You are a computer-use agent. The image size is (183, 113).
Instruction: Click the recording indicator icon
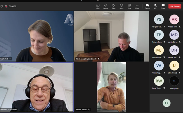click(x=6, y=6)
